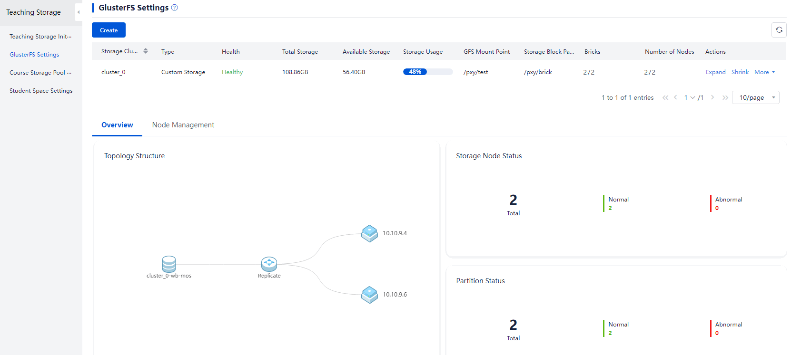This screenshot has width=791, height=355.
Task: Click the 56.40GB available storage value
Action: tap(354, 72)
